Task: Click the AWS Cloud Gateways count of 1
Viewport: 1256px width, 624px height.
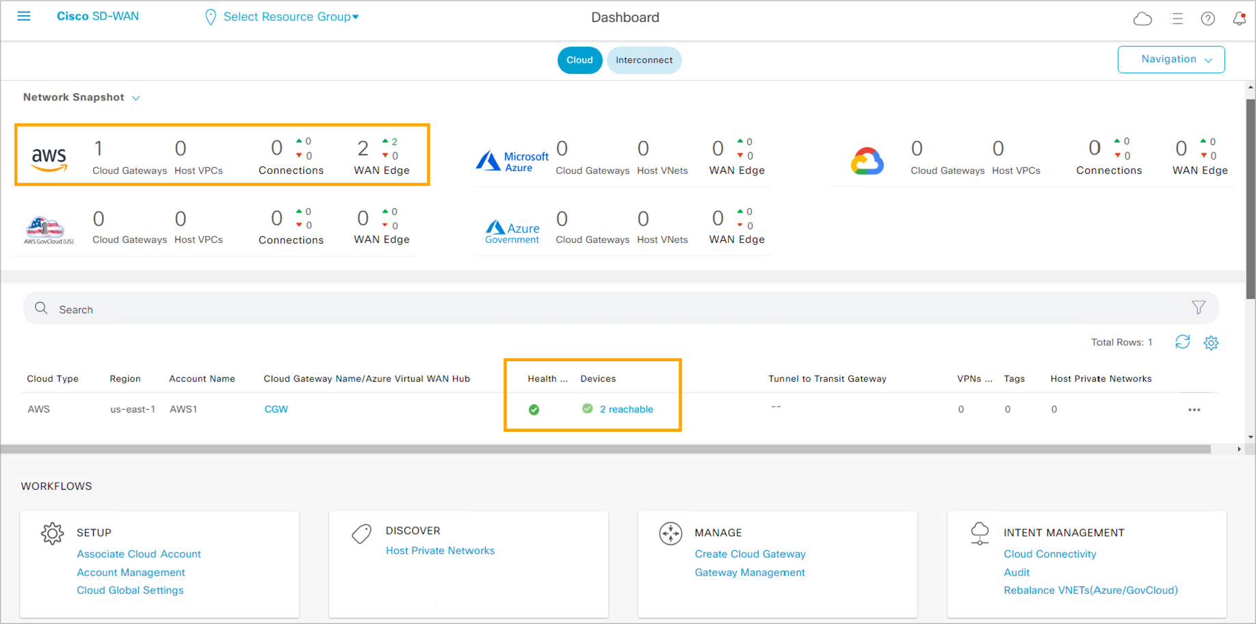Action: [99, 148]
